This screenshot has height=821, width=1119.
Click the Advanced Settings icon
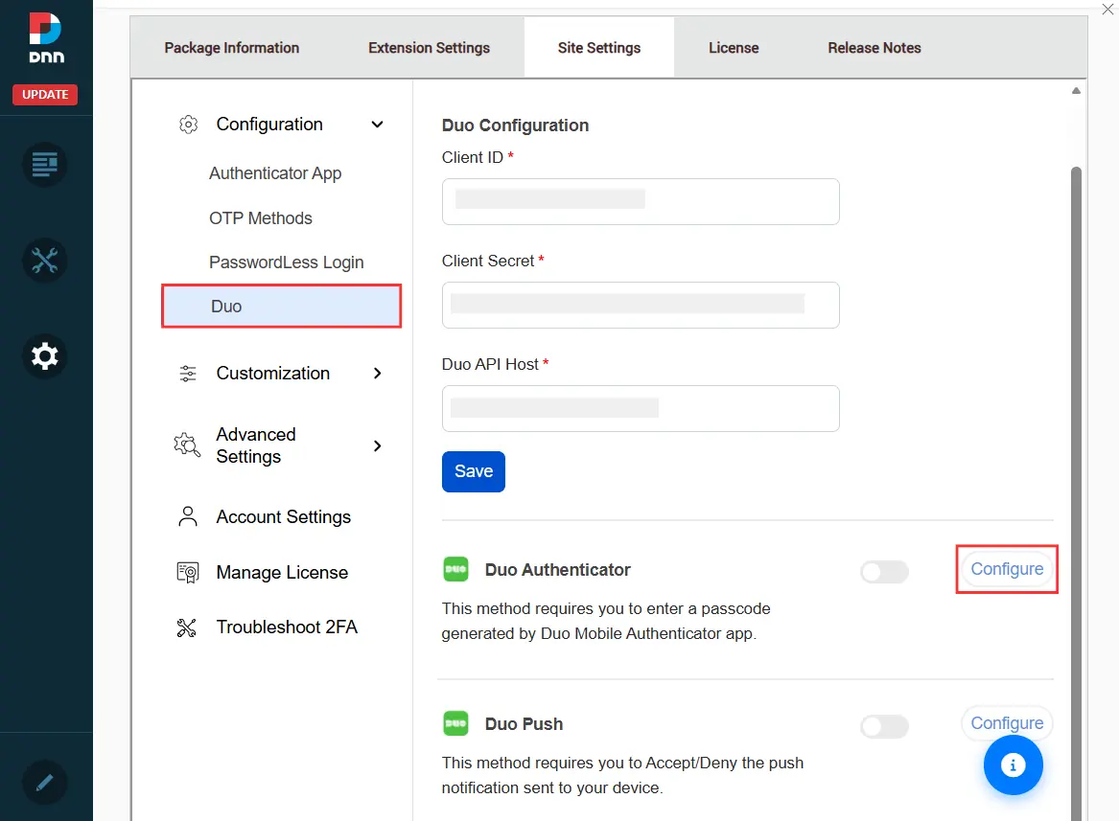(x=187, y=445)
